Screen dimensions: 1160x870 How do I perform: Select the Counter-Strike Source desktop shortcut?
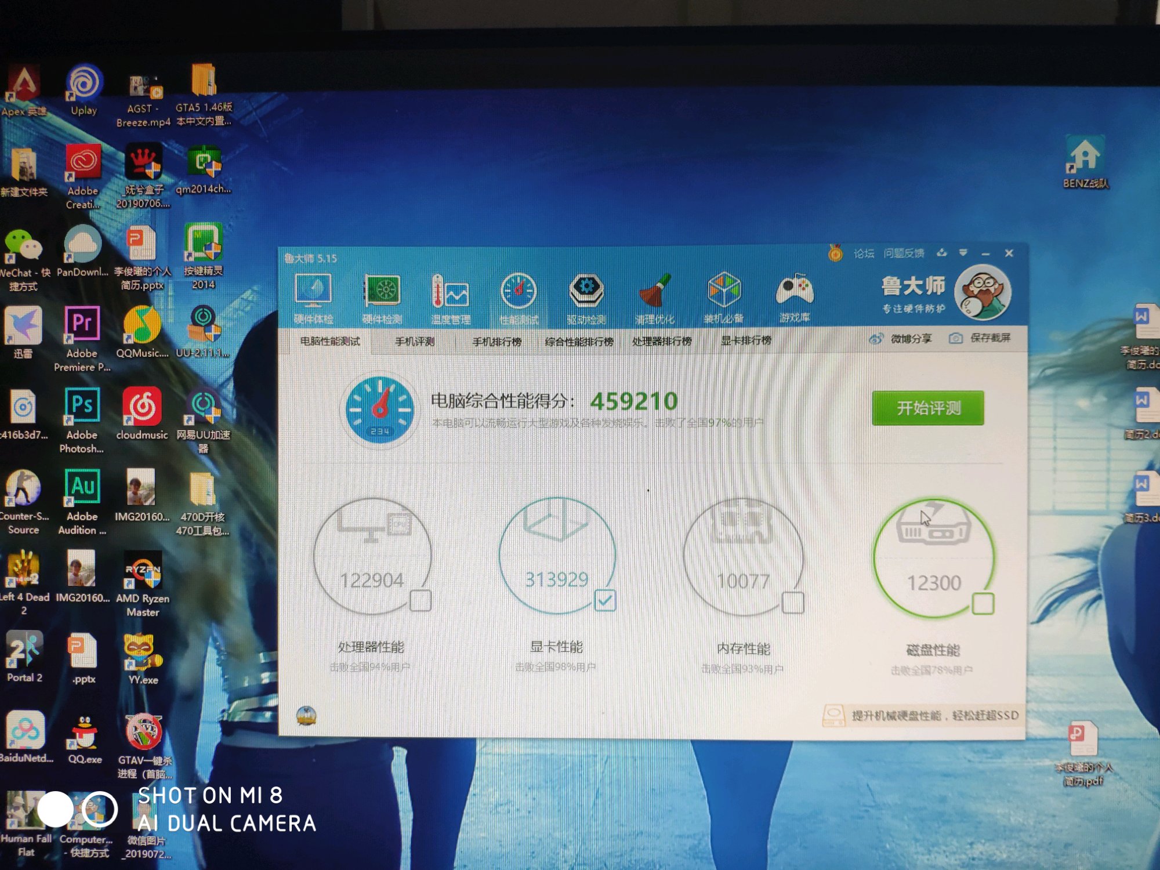[x=23, y=502]
